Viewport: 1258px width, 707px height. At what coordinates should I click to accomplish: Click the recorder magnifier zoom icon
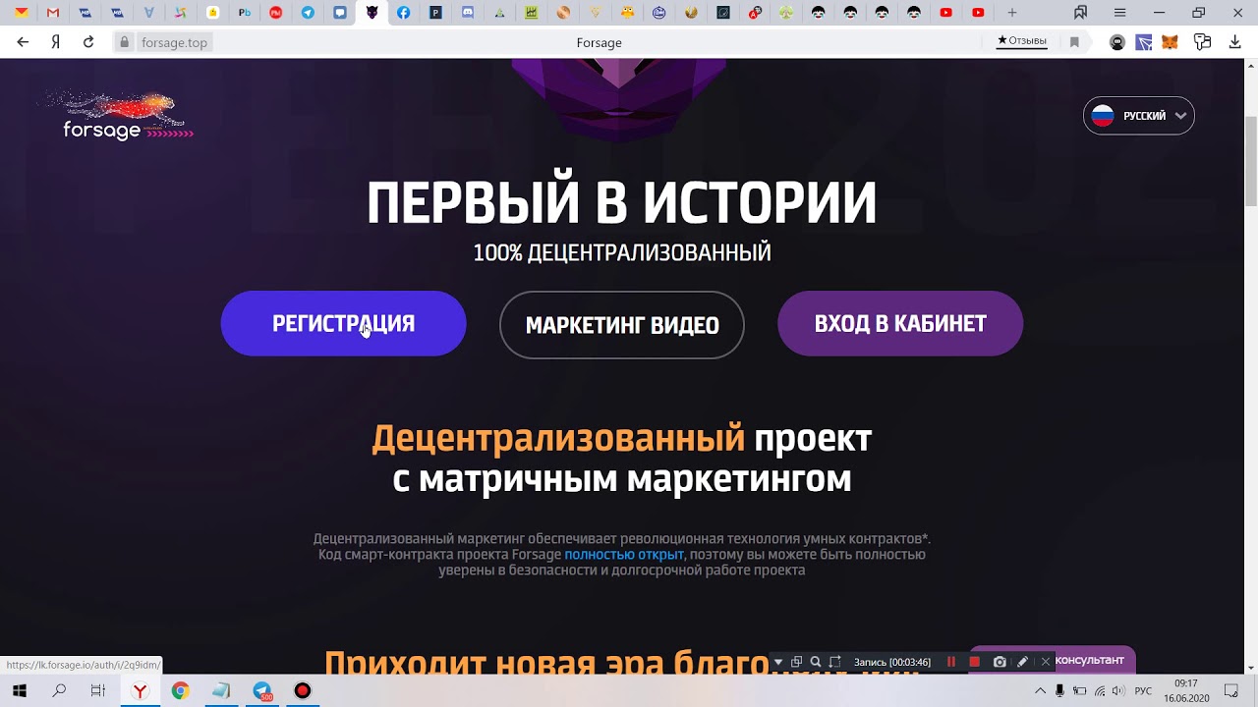click(x=816, y=662)
